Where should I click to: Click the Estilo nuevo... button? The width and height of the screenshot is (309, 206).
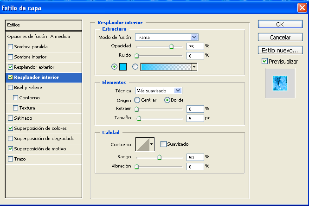tap(280, 50)
